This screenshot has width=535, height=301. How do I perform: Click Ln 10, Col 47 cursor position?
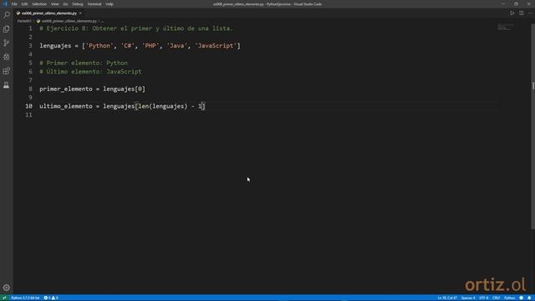tap(447, 298)
